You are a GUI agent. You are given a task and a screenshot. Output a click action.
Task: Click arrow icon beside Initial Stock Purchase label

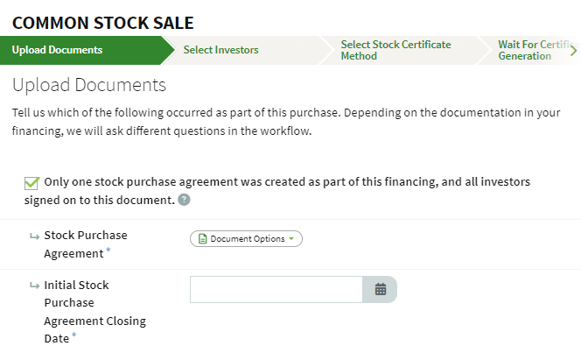coord(34,285)
